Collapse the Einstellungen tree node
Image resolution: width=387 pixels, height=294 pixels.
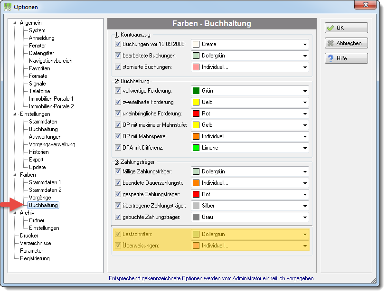coord(15,114)
